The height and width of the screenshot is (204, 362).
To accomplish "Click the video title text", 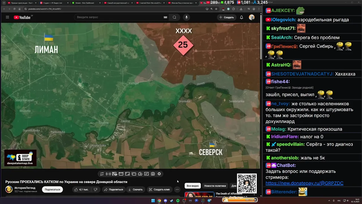I will [66, 182].
